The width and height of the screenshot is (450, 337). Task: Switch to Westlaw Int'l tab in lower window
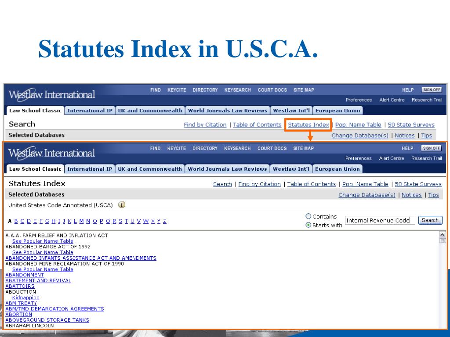coord(291,169)
